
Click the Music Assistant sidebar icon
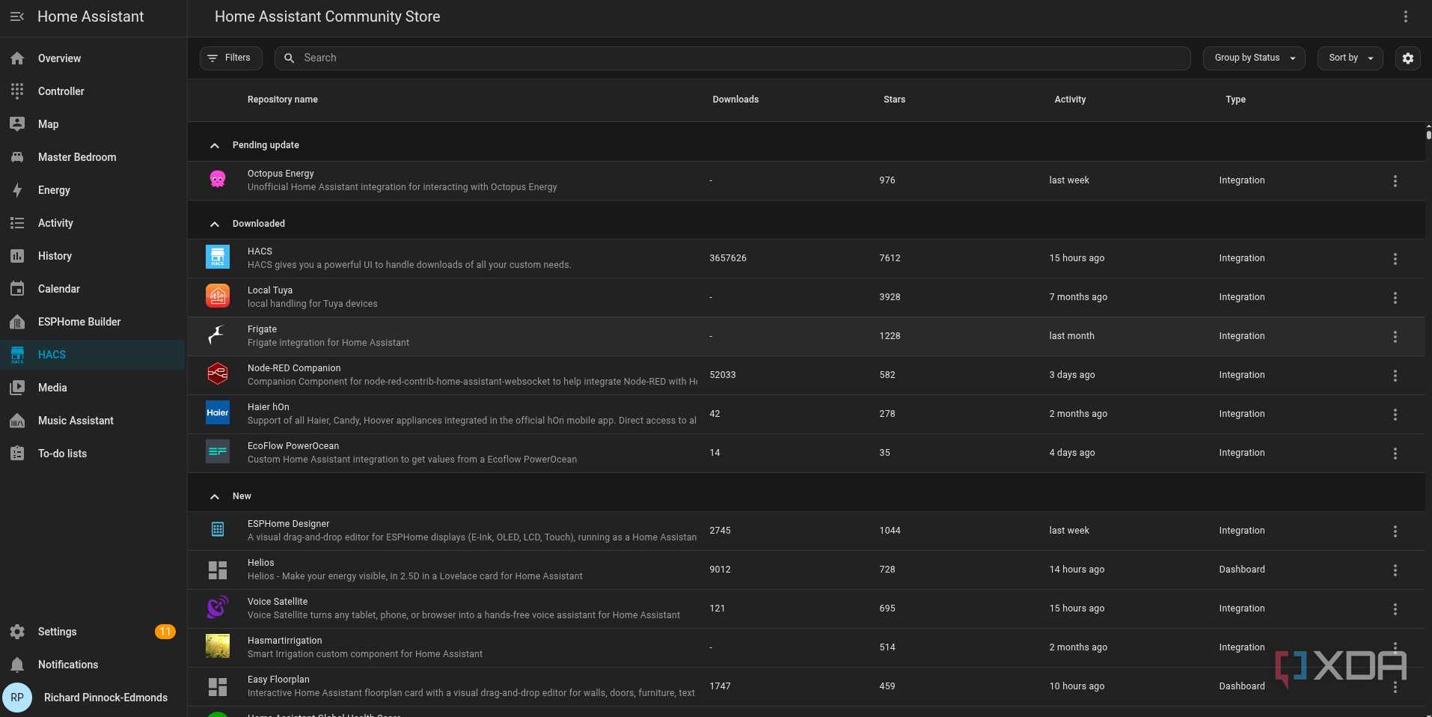[x=17, y=421]
